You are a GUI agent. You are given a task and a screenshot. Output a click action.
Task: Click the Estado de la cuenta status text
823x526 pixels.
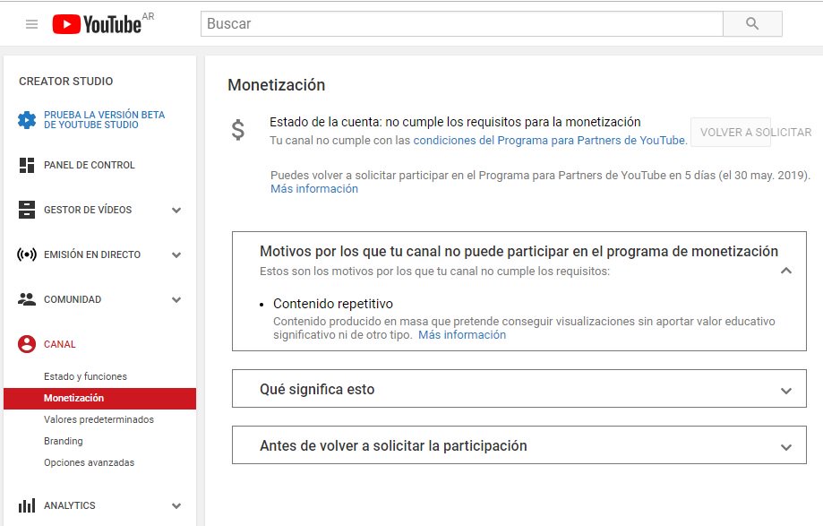click(x=455, y=122)
